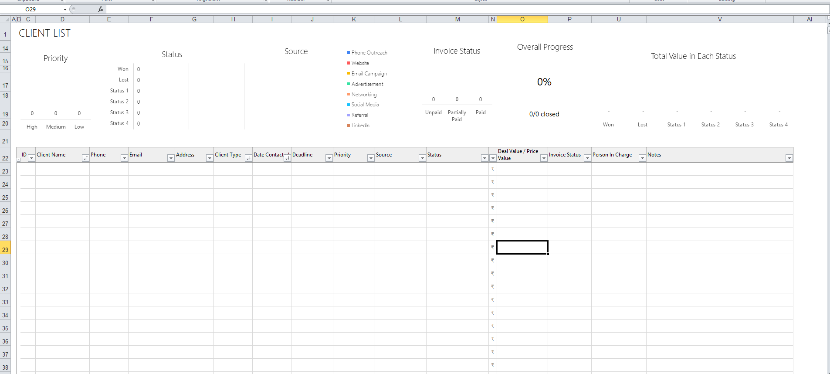Image resolution: width=830 pixels, height=374 pixels.
Task: Open the Source table column filter dropdown
Action: [422, 158]
